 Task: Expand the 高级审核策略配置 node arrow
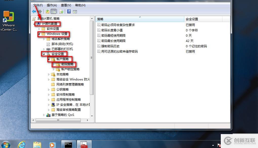coord(49,110)
